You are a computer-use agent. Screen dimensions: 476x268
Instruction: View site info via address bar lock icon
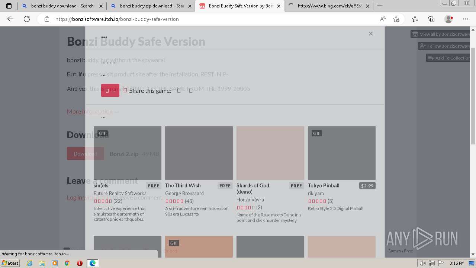[46, 19]
